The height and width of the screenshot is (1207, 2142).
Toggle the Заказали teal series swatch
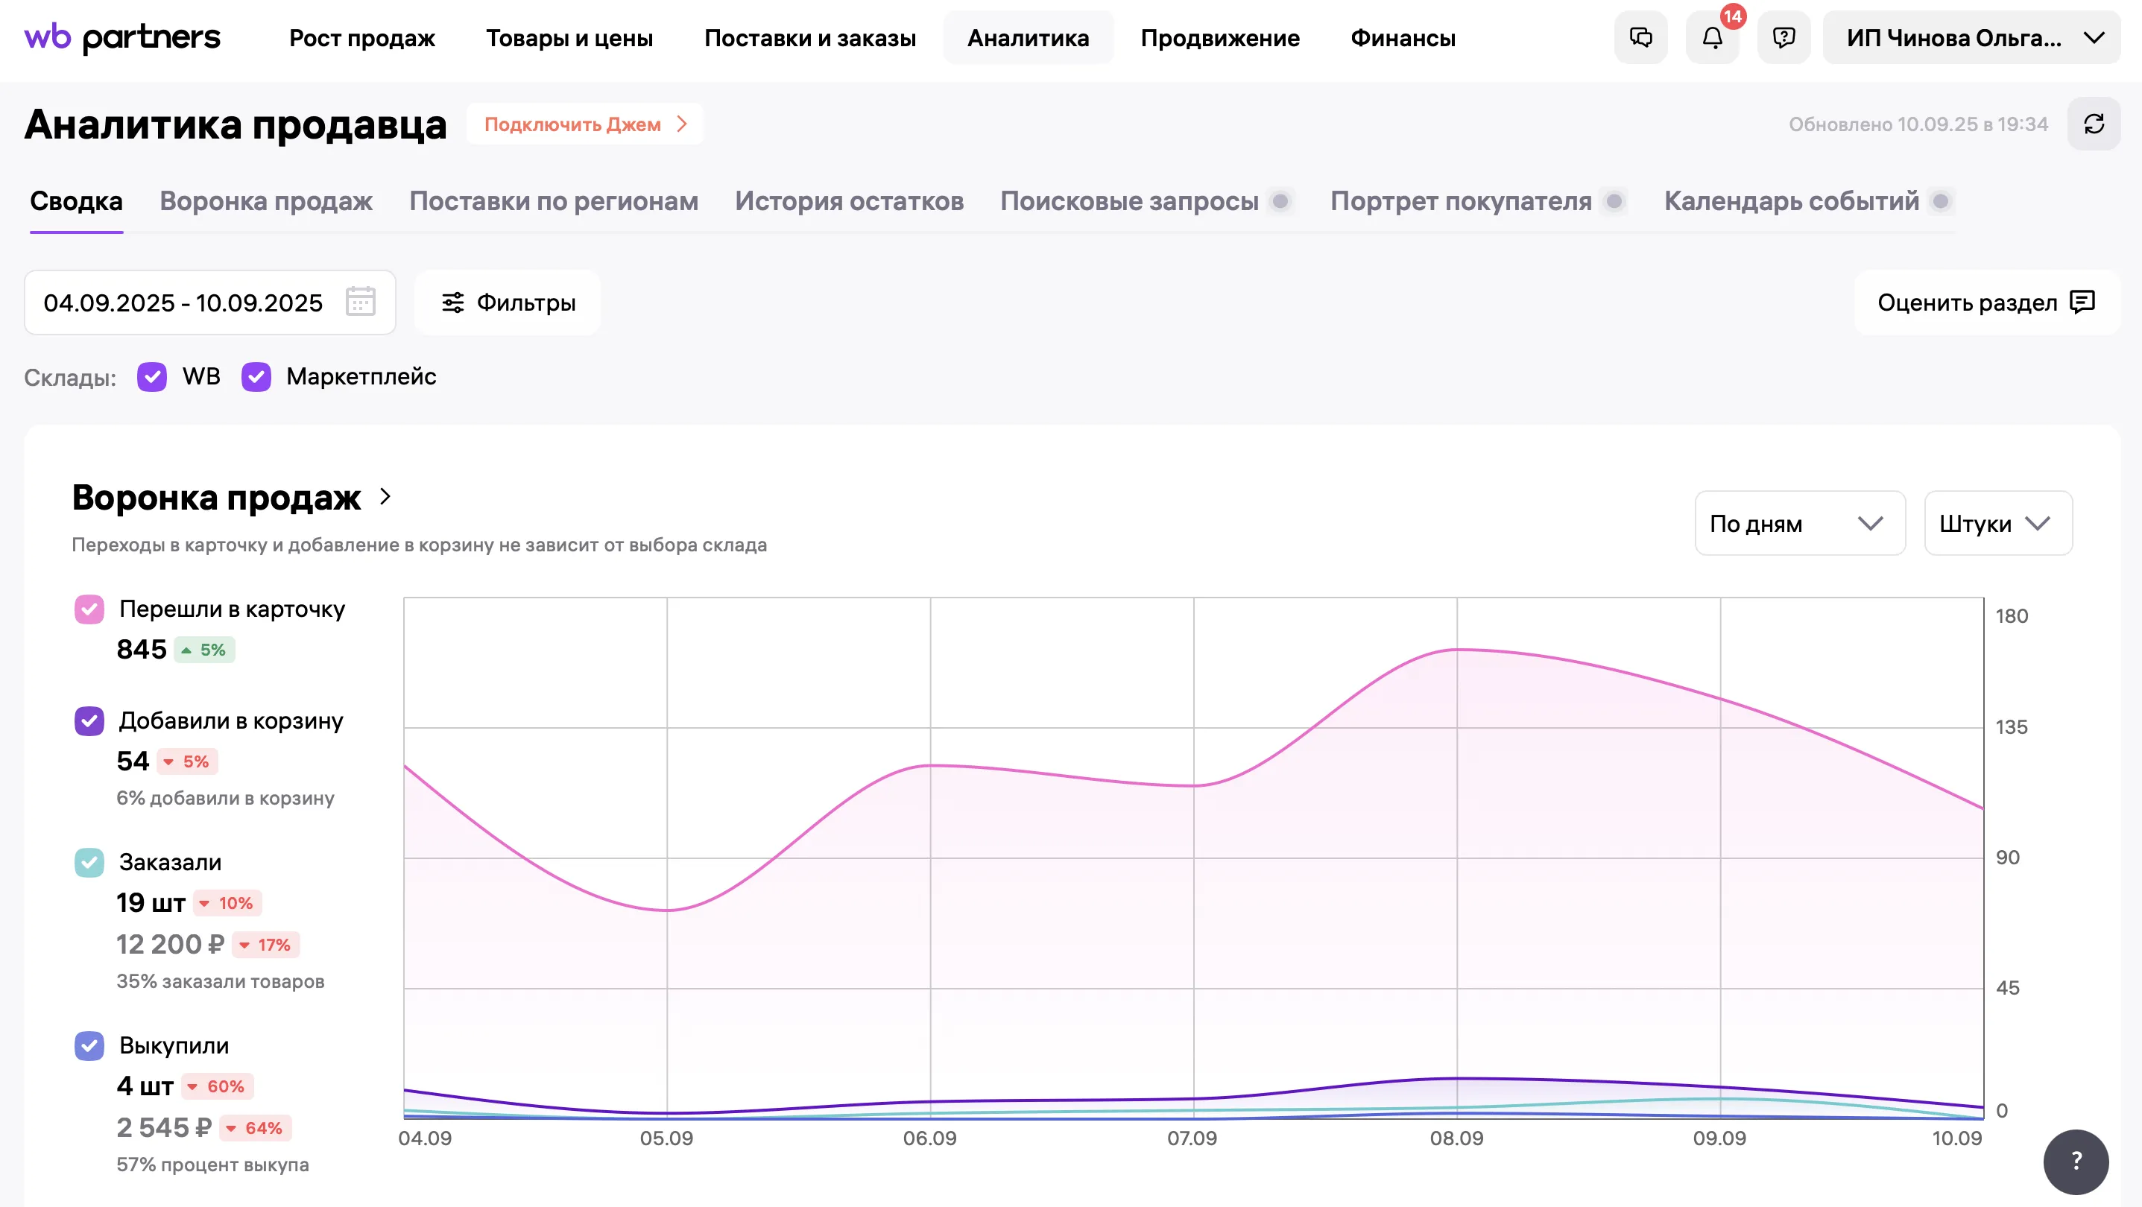tap(89, 862)
